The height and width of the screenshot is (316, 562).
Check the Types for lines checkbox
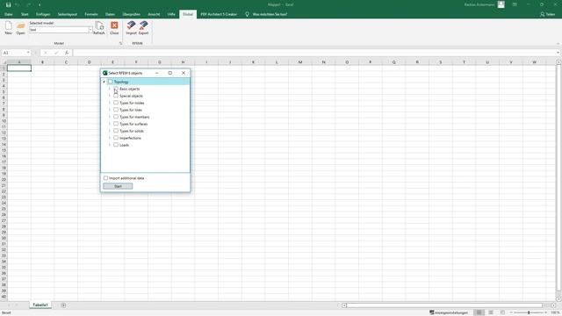[116, 110]
